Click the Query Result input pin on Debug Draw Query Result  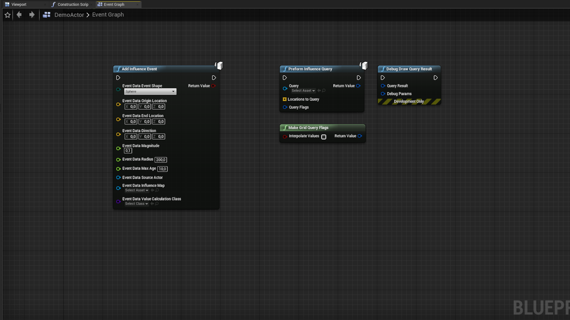click(x=383, y=86)
